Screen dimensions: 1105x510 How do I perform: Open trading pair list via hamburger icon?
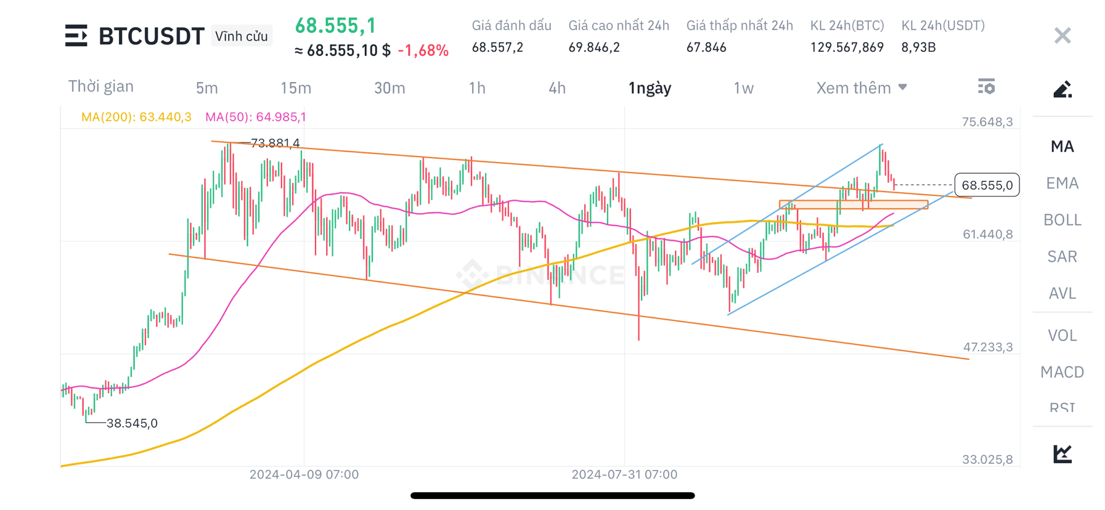[x=76, y=35]
